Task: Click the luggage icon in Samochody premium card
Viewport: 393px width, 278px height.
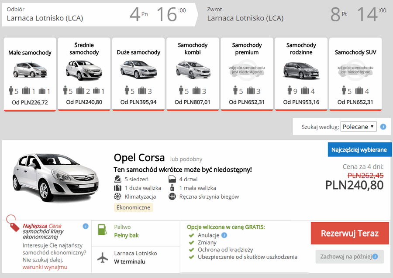Action: tap(251, 91)
